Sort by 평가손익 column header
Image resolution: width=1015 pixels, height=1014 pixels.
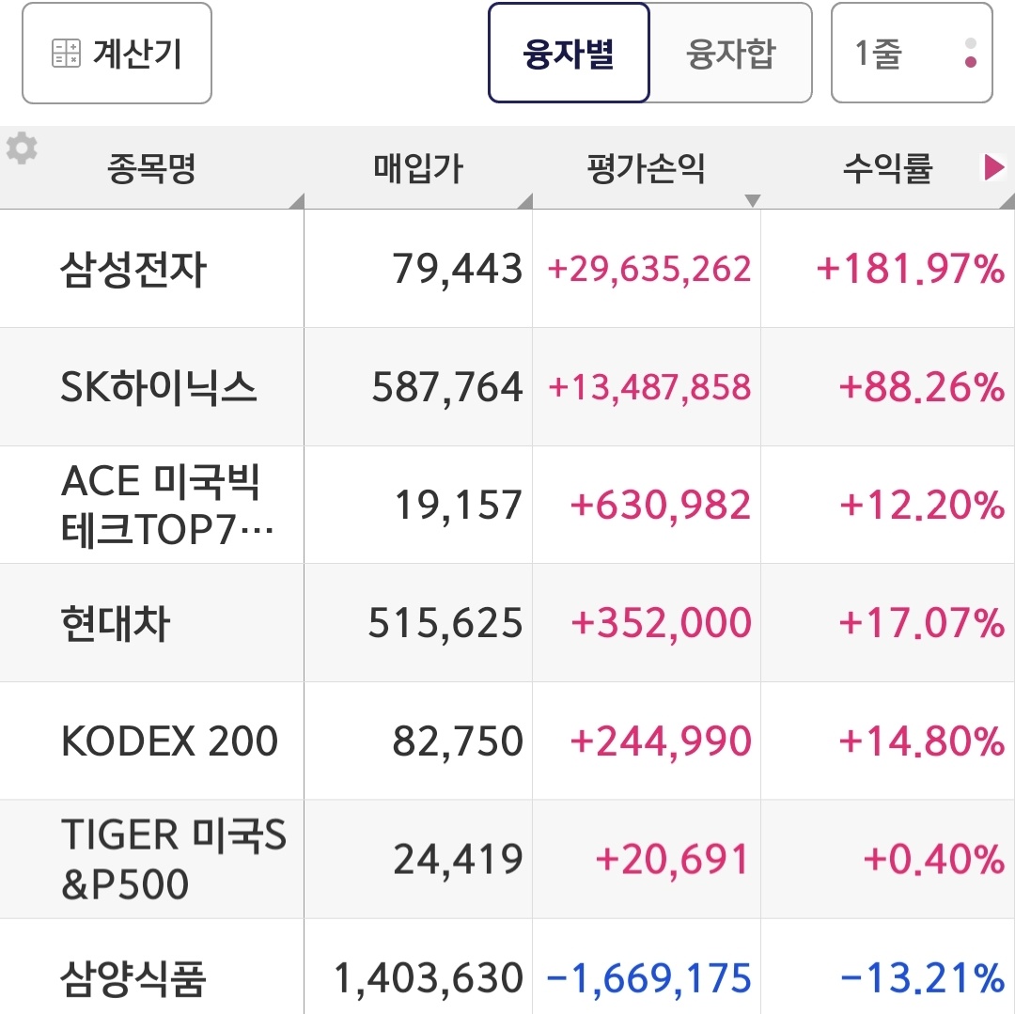click(x=646, y=170)
